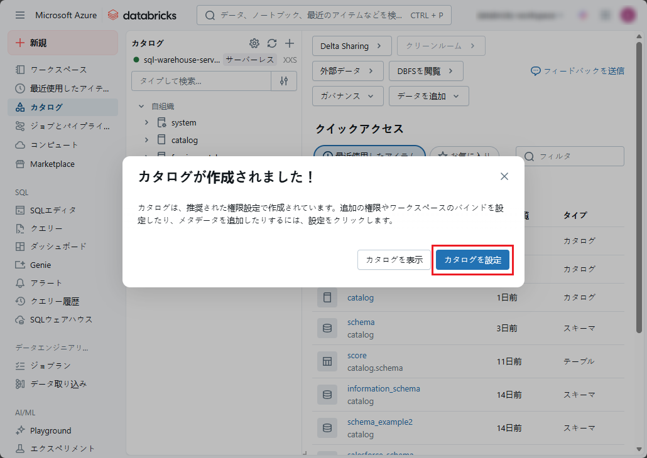Viewport: 647px width, 458px height.
Task: Open the hamburger navigation menu
Action: point(20,15)
